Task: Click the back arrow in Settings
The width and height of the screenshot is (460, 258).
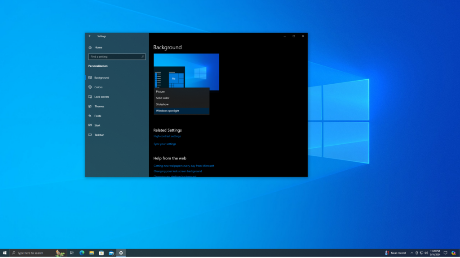Action: [x=90, y=36]
